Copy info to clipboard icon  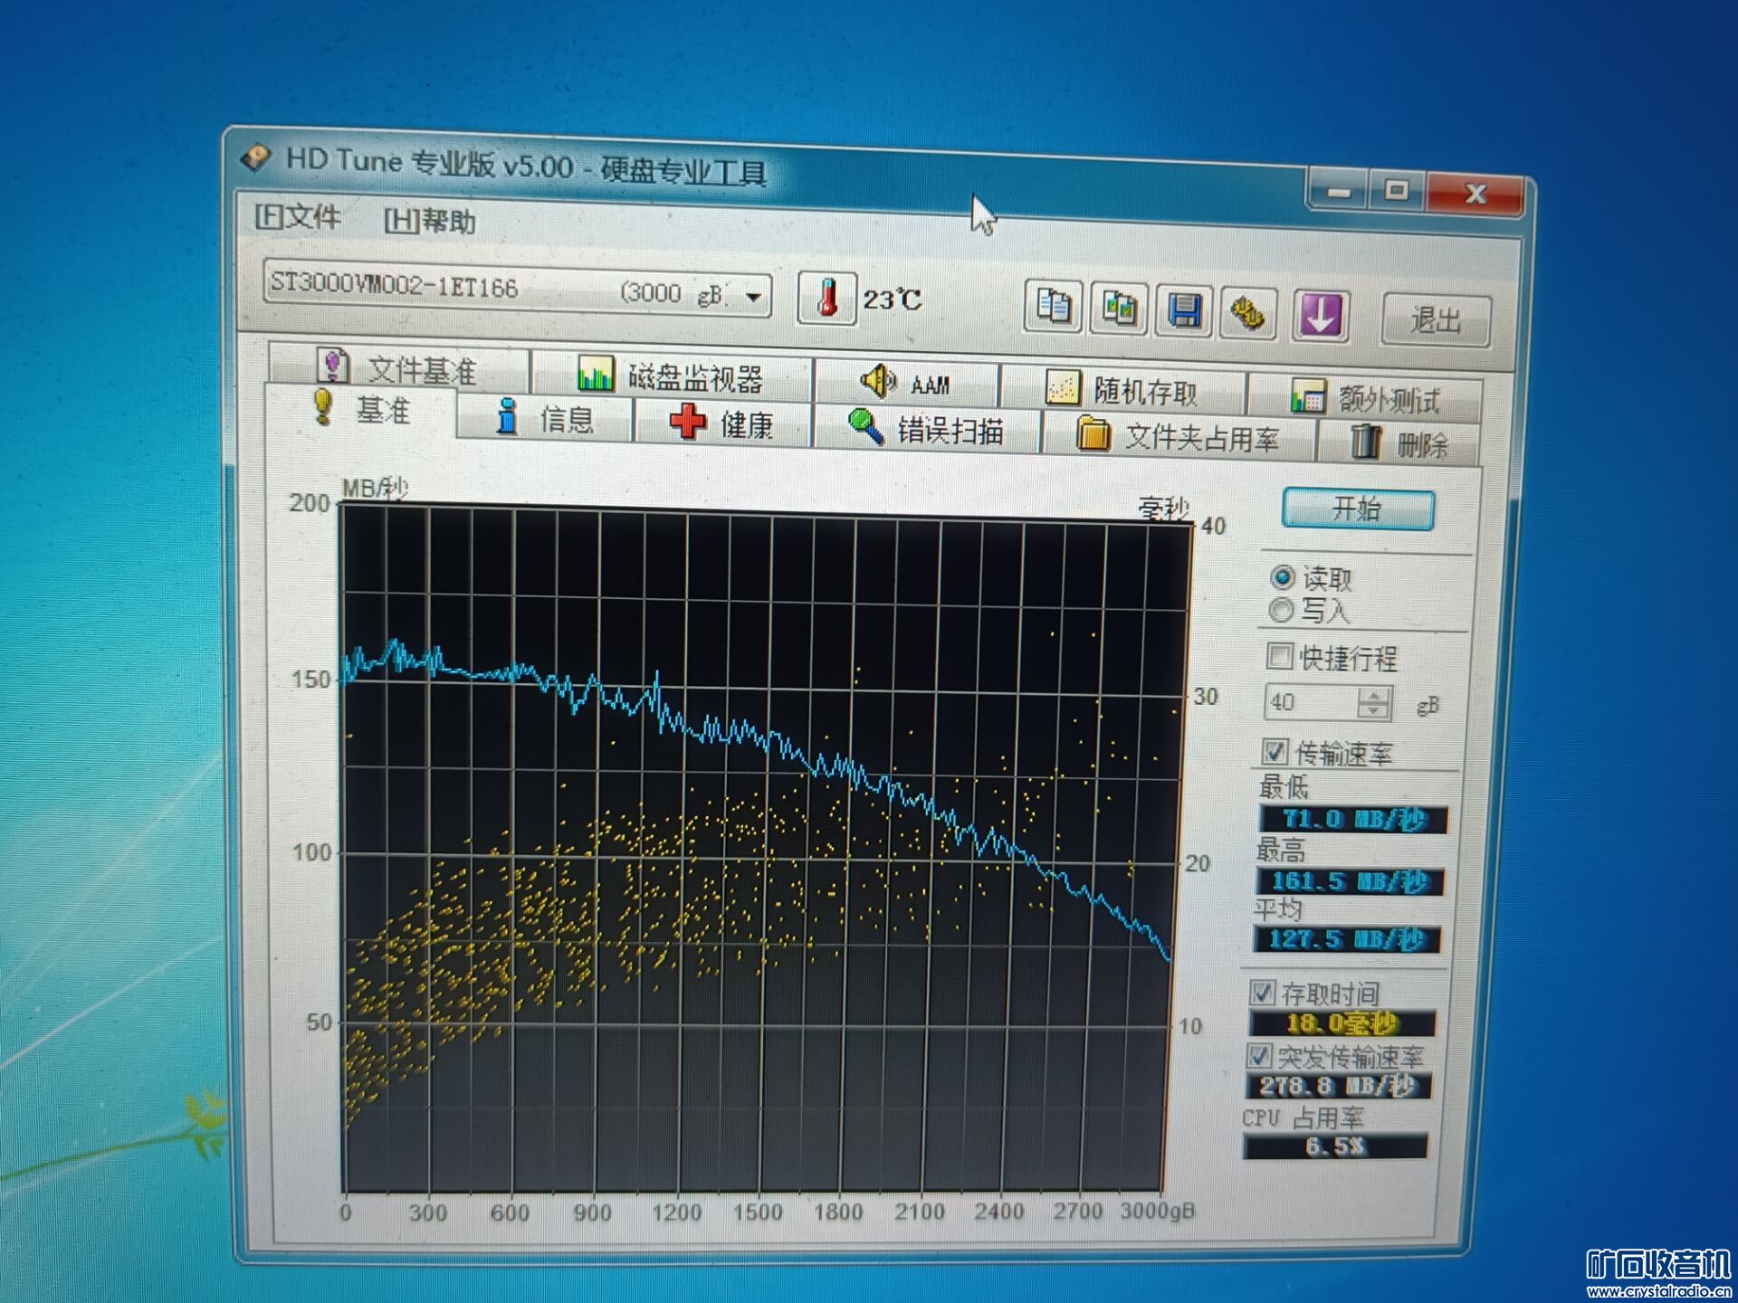click(x=1054, y=307)
